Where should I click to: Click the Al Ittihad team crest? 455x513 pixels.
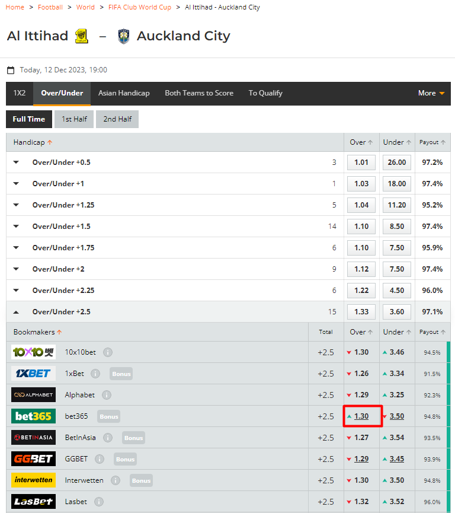point(82,37)
